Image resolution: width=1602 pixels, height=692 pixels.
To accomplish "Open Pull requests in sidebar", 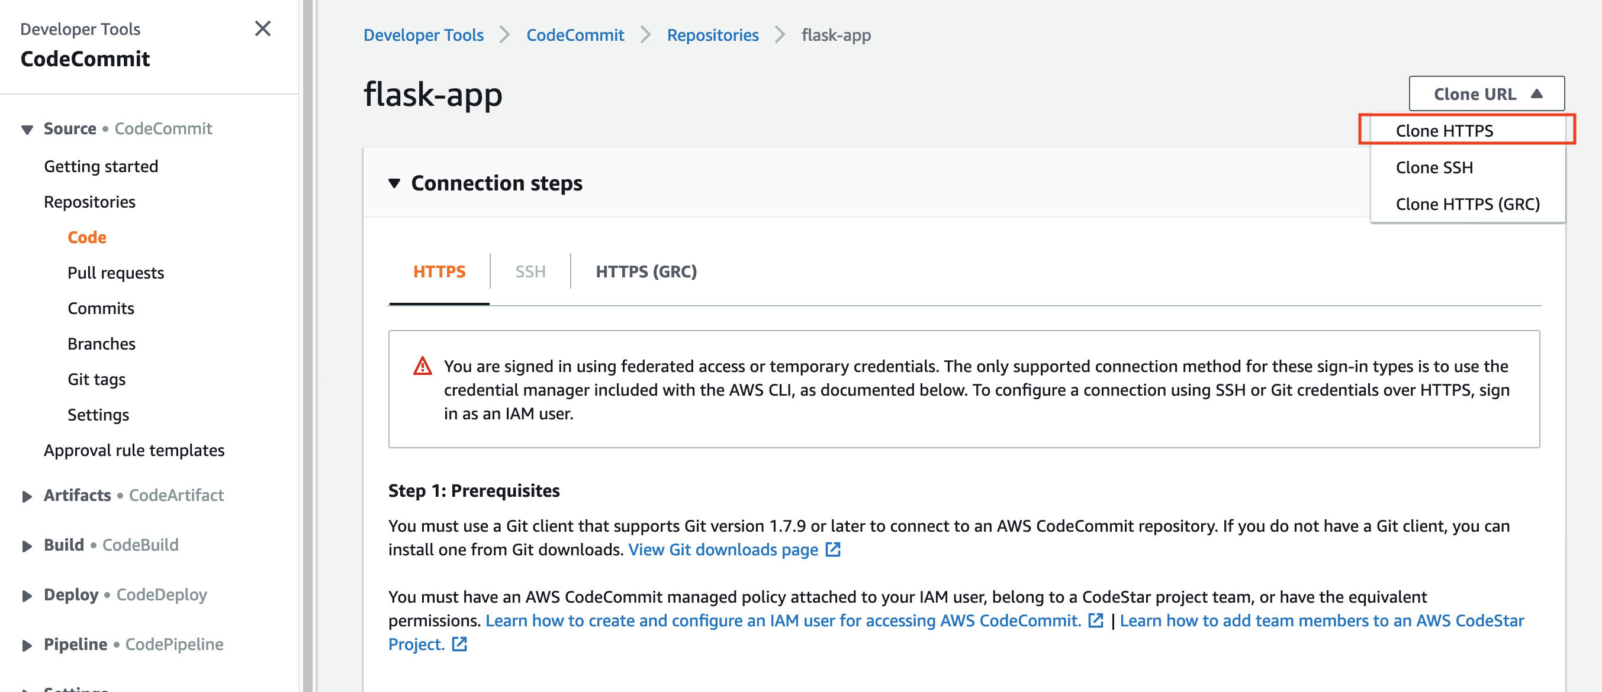I will 115,273.
